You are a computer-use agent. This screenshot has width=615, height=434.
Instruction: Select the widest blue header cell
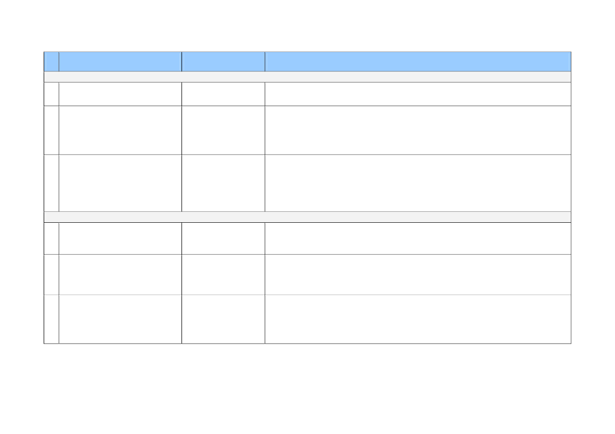418,61
